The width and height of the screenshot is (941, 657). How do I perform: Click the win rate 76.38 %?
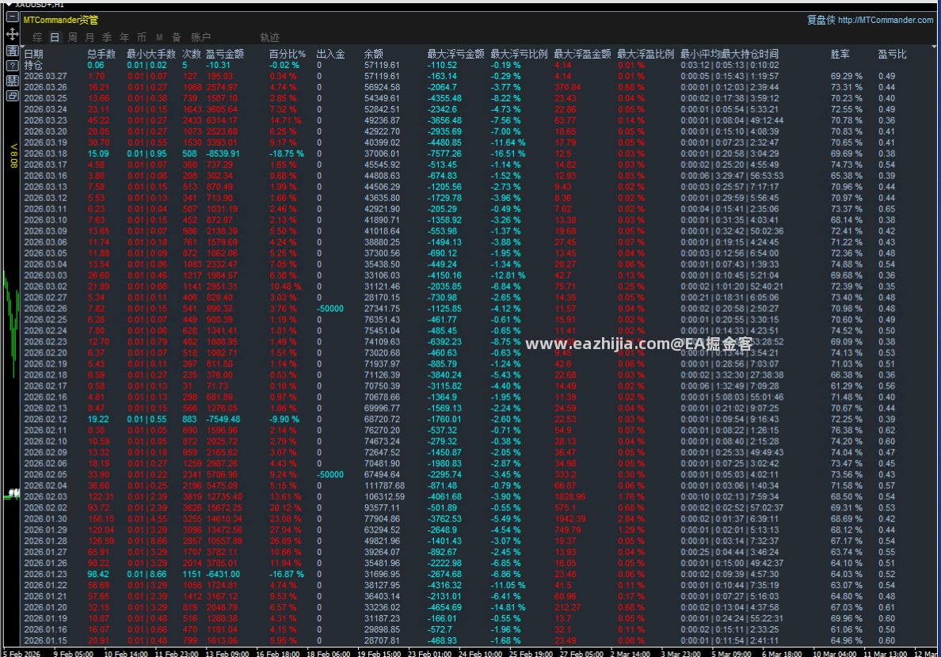click(x=846, y=430)
